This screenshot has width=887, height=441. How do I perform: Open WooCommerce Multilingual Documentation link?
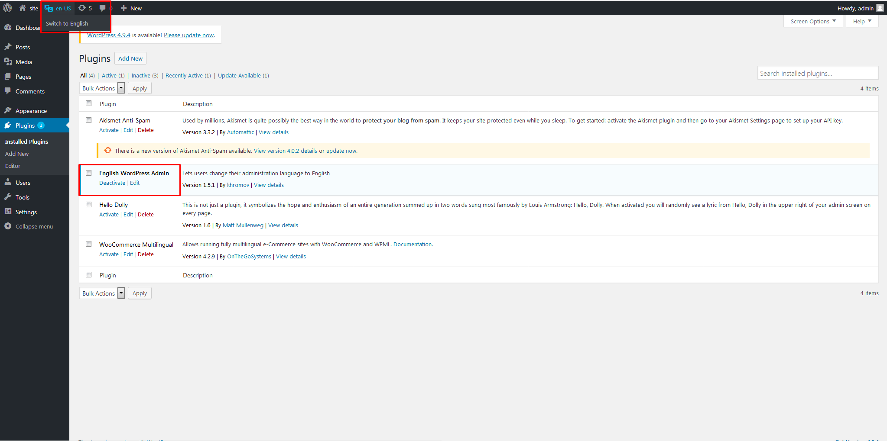click(413, 244)
